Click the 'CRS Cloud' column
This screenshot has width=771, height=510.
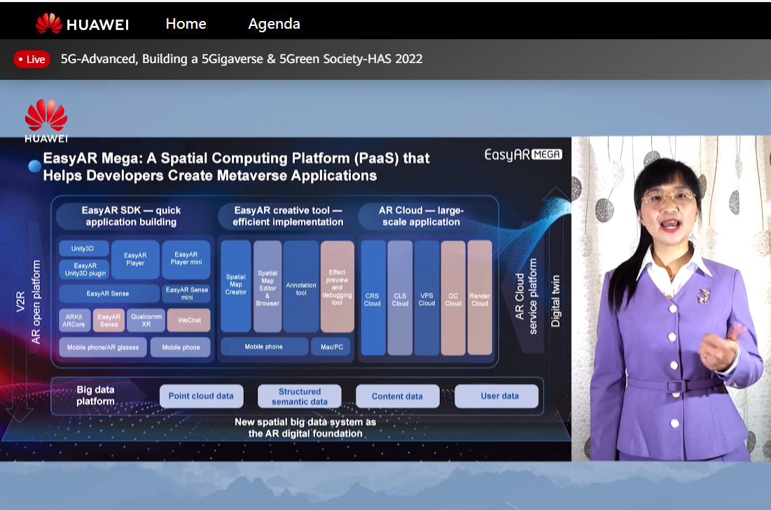point(373,298)
